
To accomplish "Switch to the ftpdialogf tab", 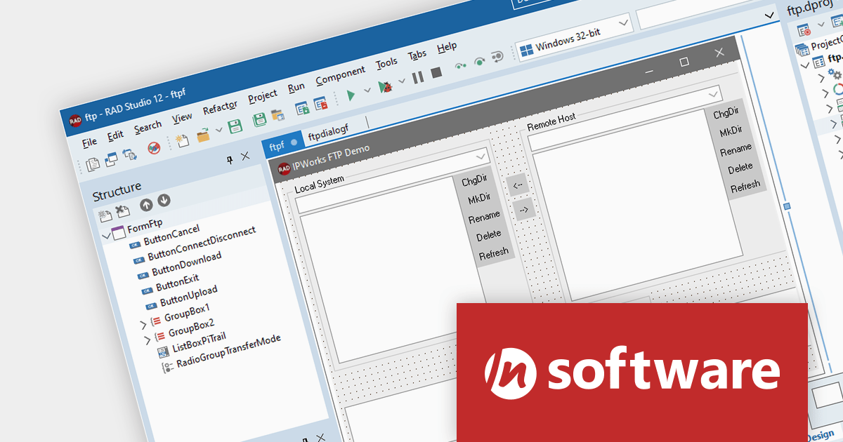I will coord(329,130).
